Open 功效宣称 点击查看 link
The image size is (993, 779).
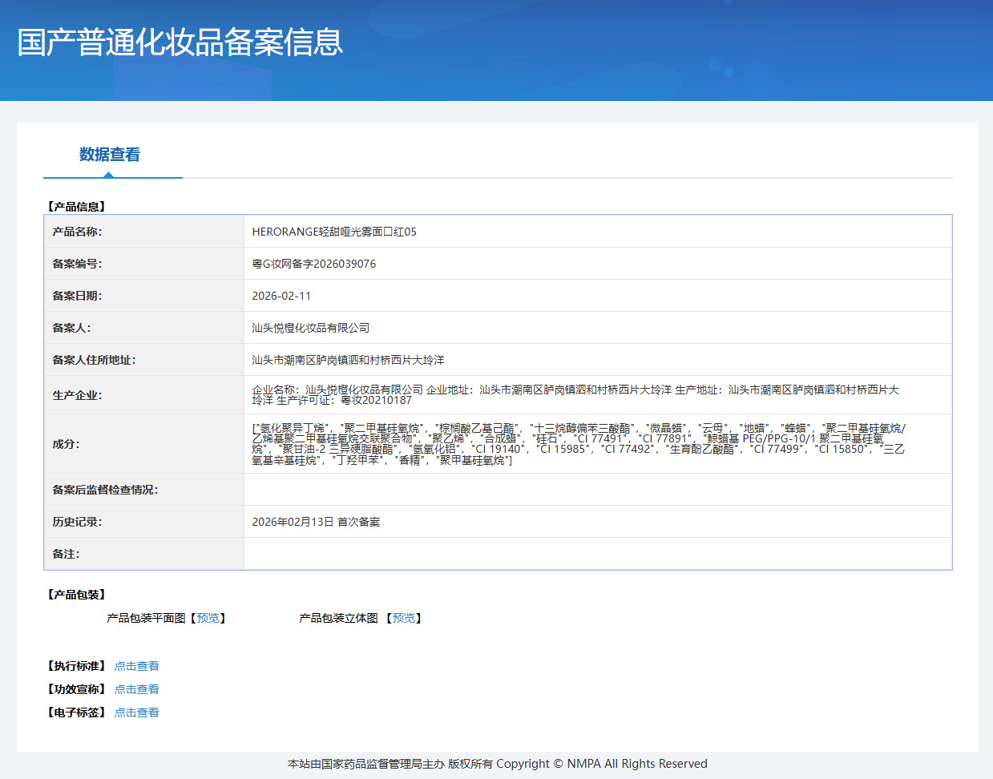(136, 689)
